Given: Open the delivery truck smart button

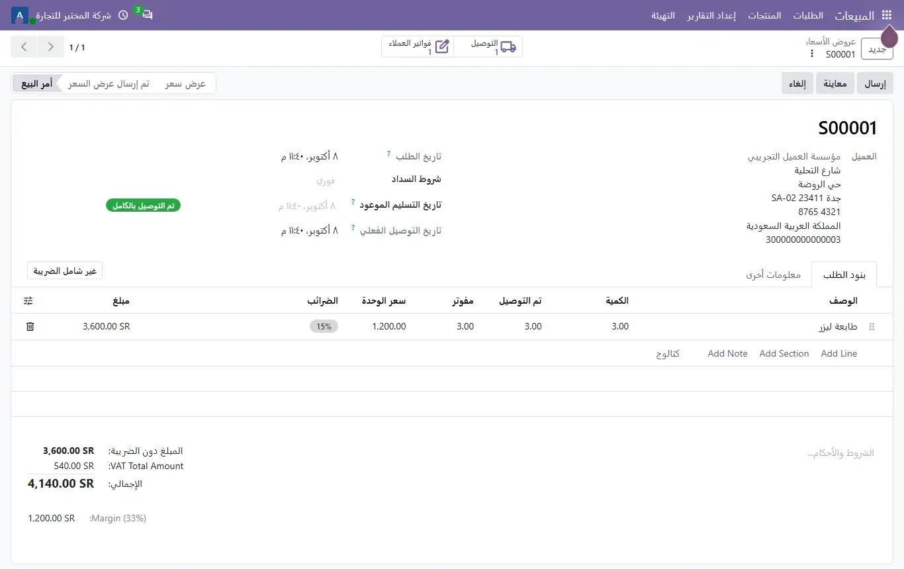Looking at the screenshot, I should click(488, 47).
